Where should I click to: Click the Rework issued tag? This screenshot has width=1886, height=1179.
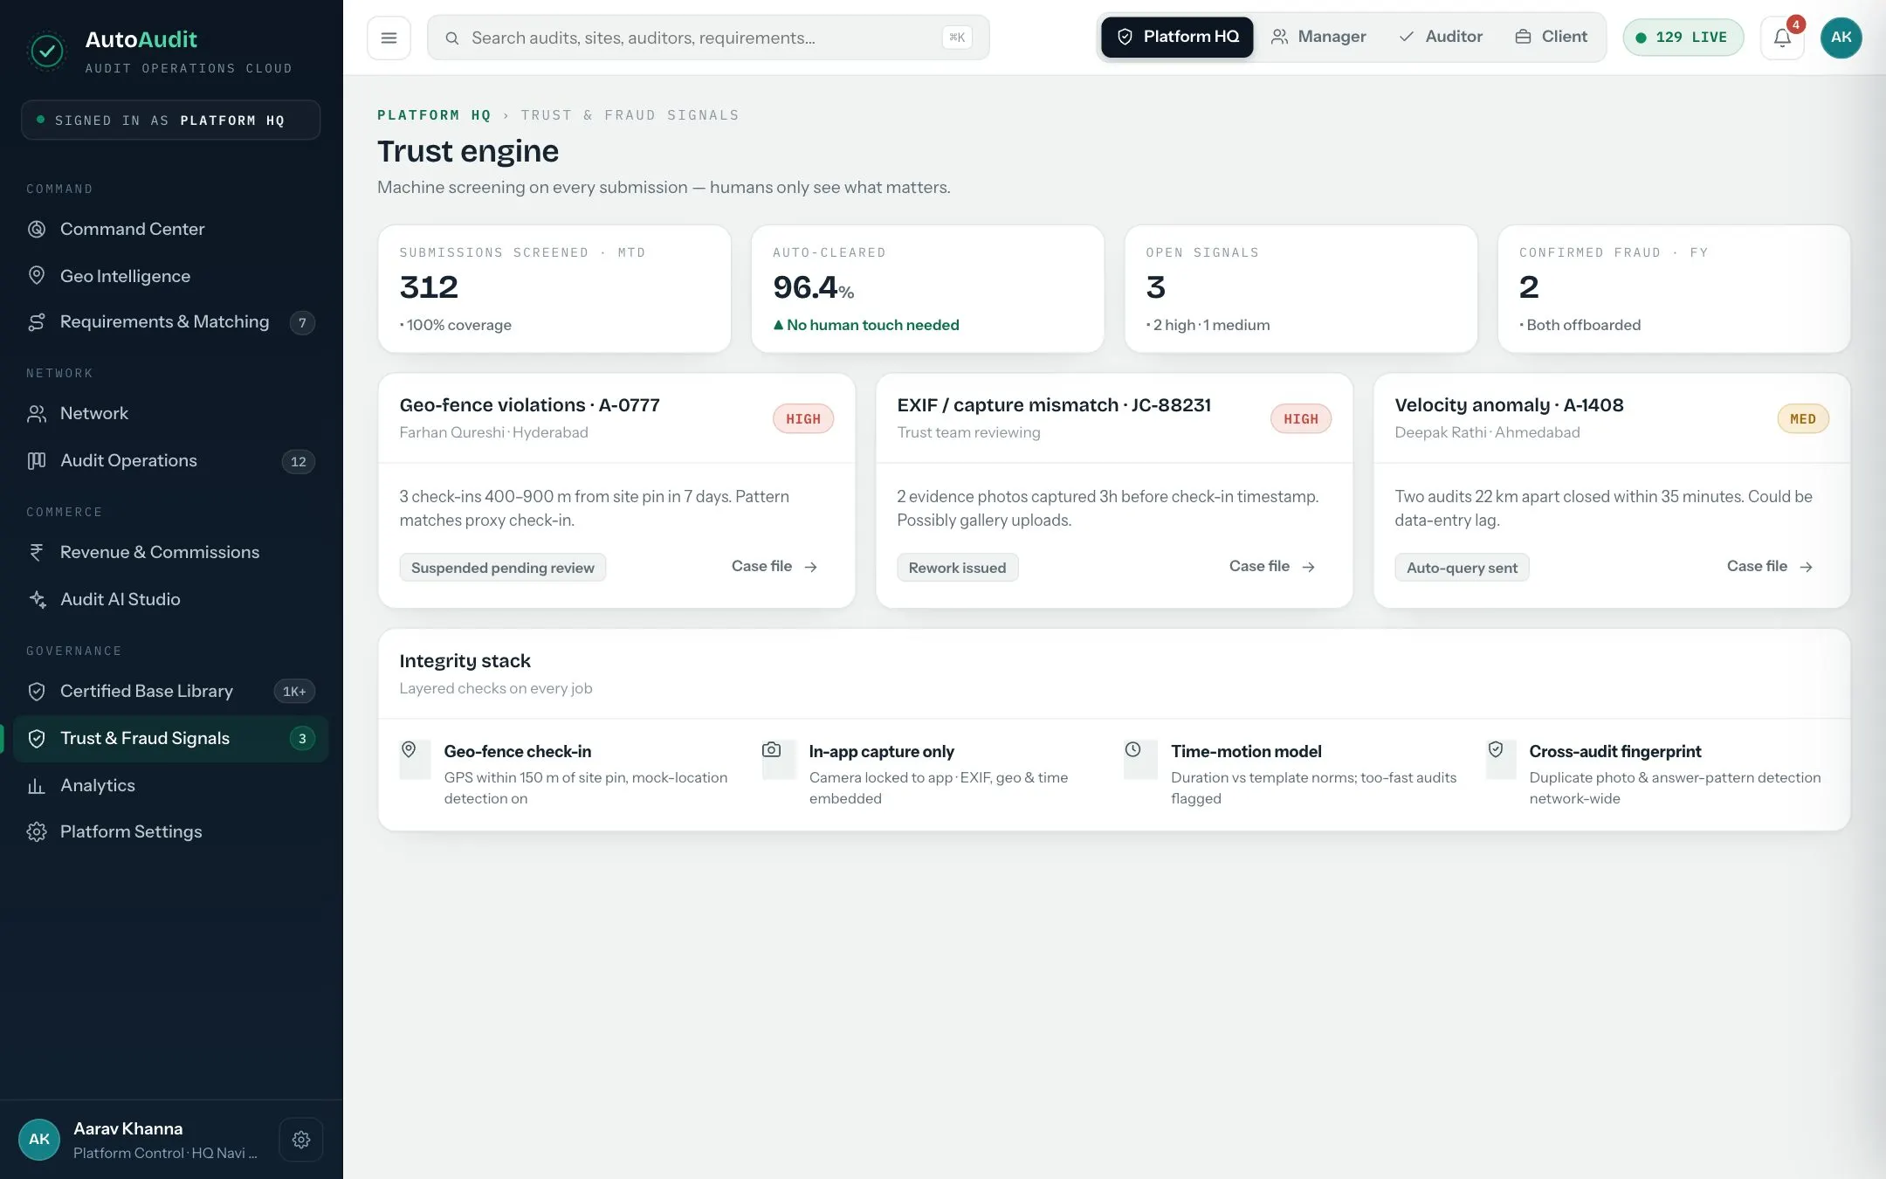click(958, 568)
